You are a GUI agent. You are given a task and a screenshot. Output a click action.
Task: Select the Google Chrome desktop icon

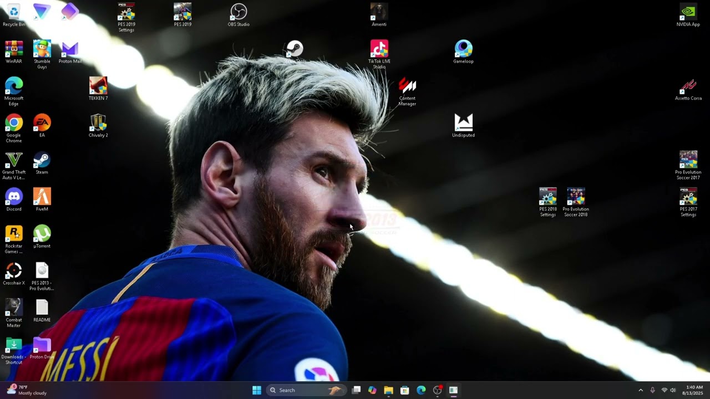[14, 129]
